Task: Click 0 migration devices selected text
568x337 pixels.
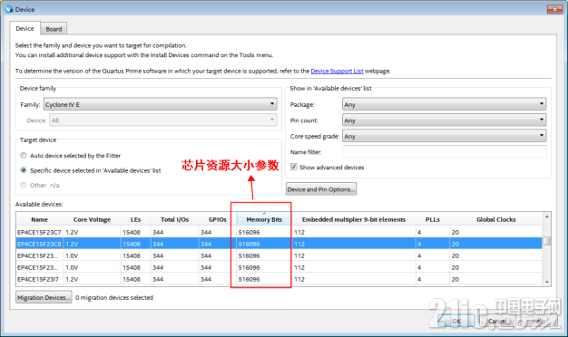Action: coord(114,297)
